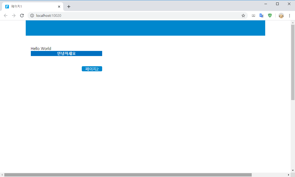Select the 페이지1 browser tab
This screenshot has height=177, width=295.
(x=31, y=7)
